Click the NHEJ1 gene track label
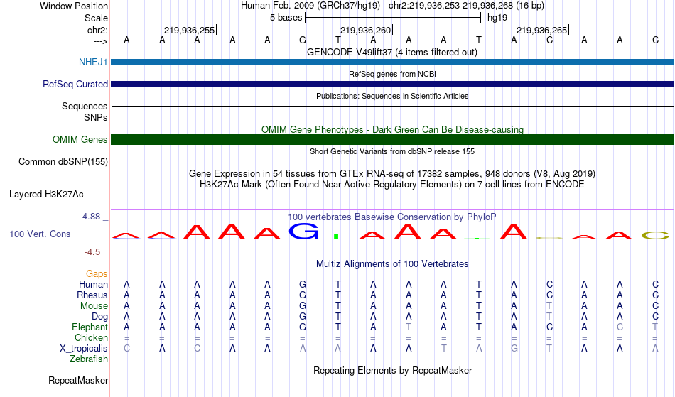This screenshot has height=397, width=675. (93, 62)
